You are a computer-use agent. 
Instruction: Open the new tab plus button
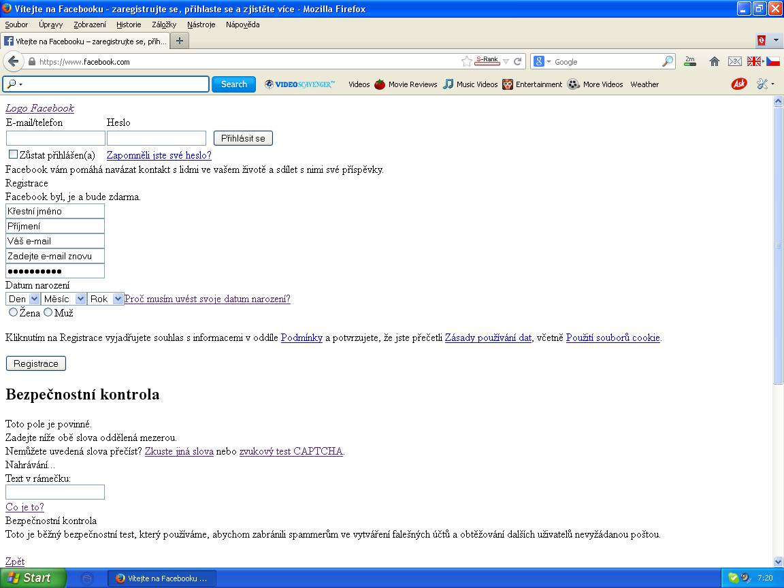tap(180, 41)
